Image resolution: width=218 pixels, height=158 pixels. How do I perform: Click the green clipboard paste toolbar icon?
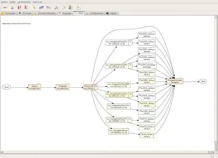point(71,7)
